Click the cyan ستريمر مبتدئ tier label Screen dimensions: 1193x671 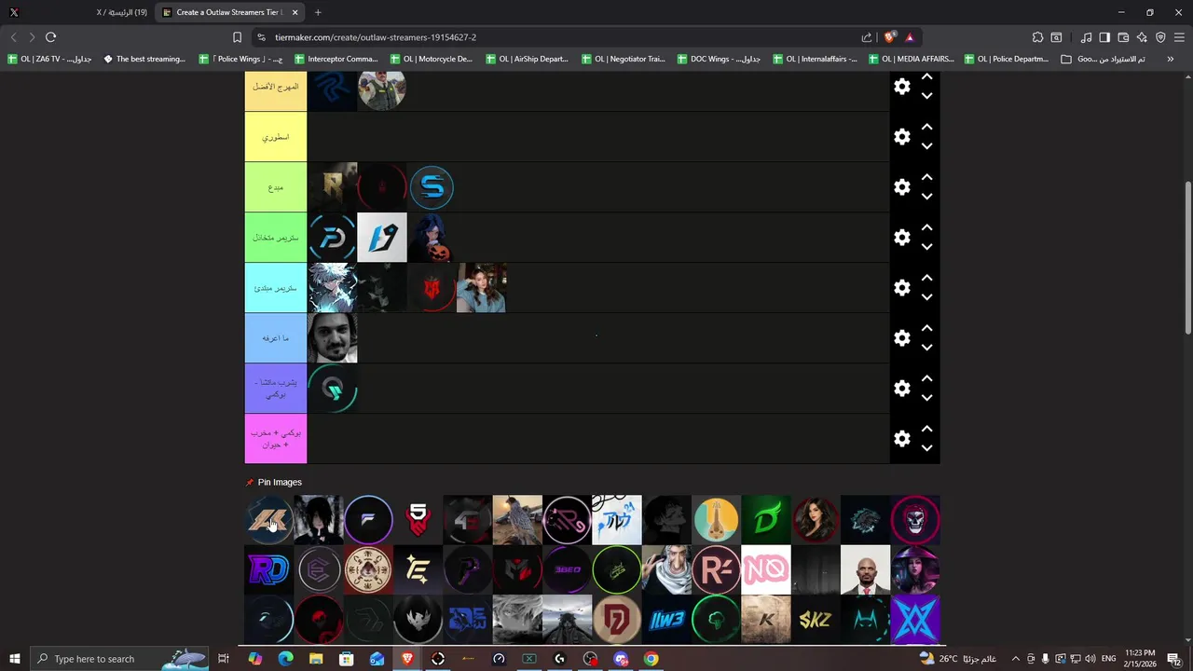276,288
